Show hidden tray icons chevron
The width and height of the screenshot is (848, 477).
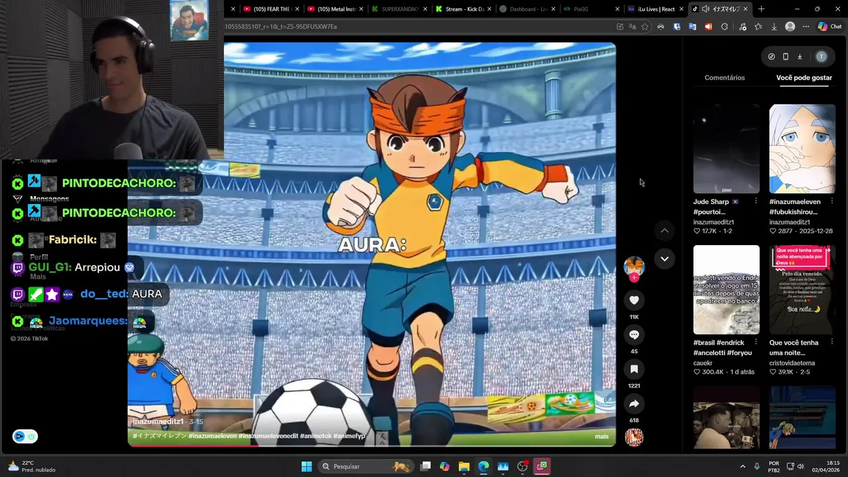[x=743, y=466]
